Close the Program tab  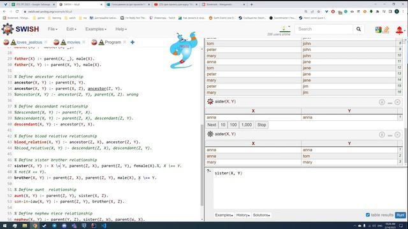(x=125, y=42)
